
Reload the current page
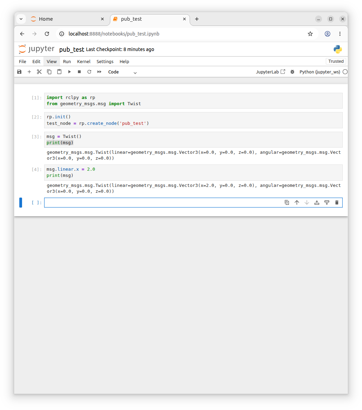click(47, 34)
